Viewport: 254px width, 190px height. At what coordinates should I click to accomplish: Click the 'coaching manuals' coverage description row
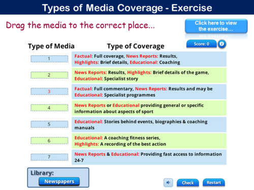(149, 125)
